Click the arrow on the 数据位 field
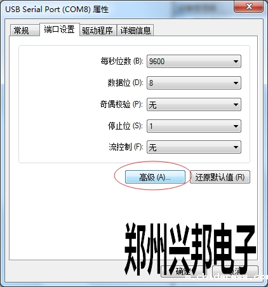268x287 pixels. pyautogui.click(x=236, y=83)
